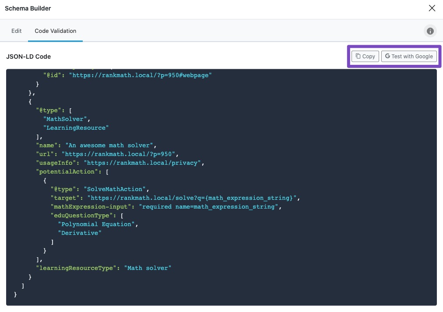Click the "LearningResource" type value
The height and width of the screenshot is (312, 443).
click(x=76, y=128)
